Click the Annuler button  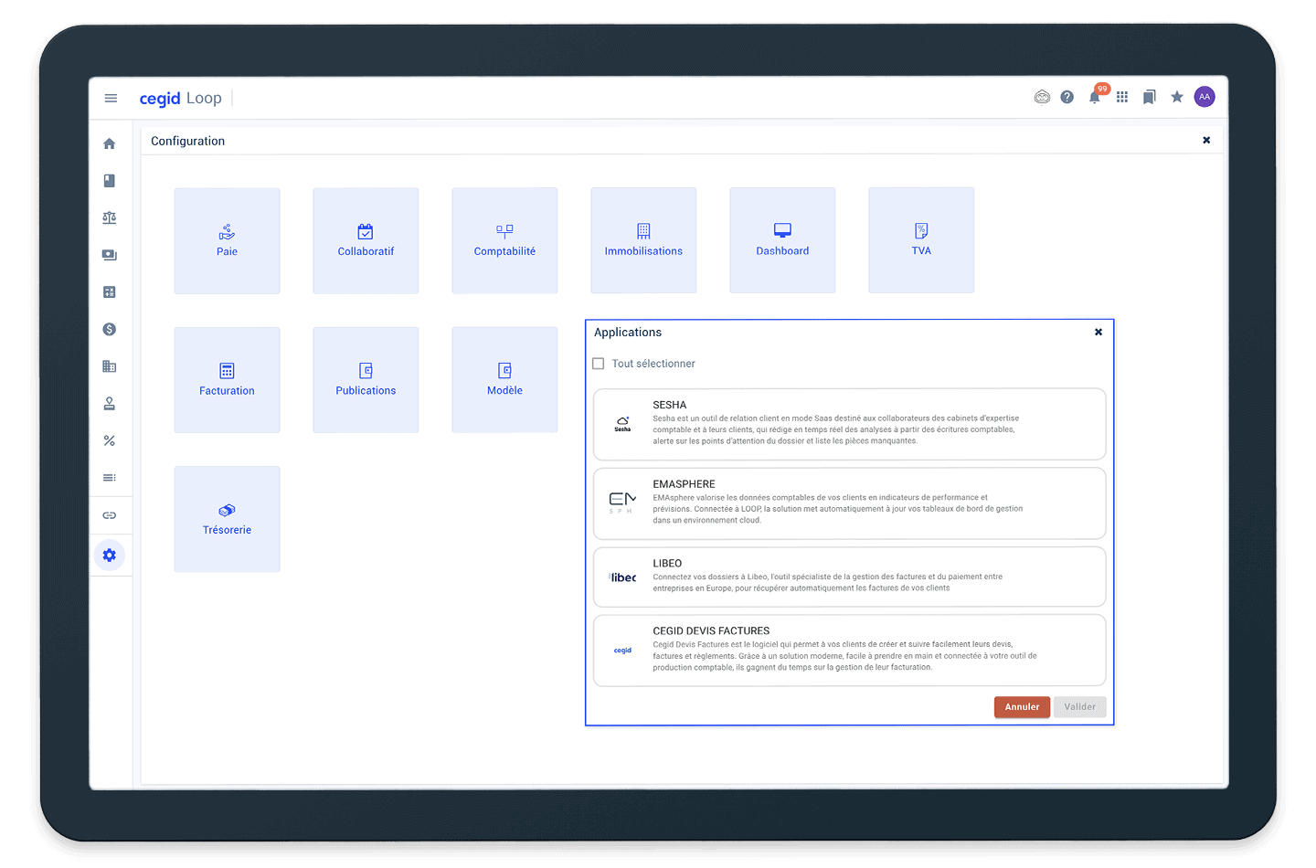(x=1022, y=707)
